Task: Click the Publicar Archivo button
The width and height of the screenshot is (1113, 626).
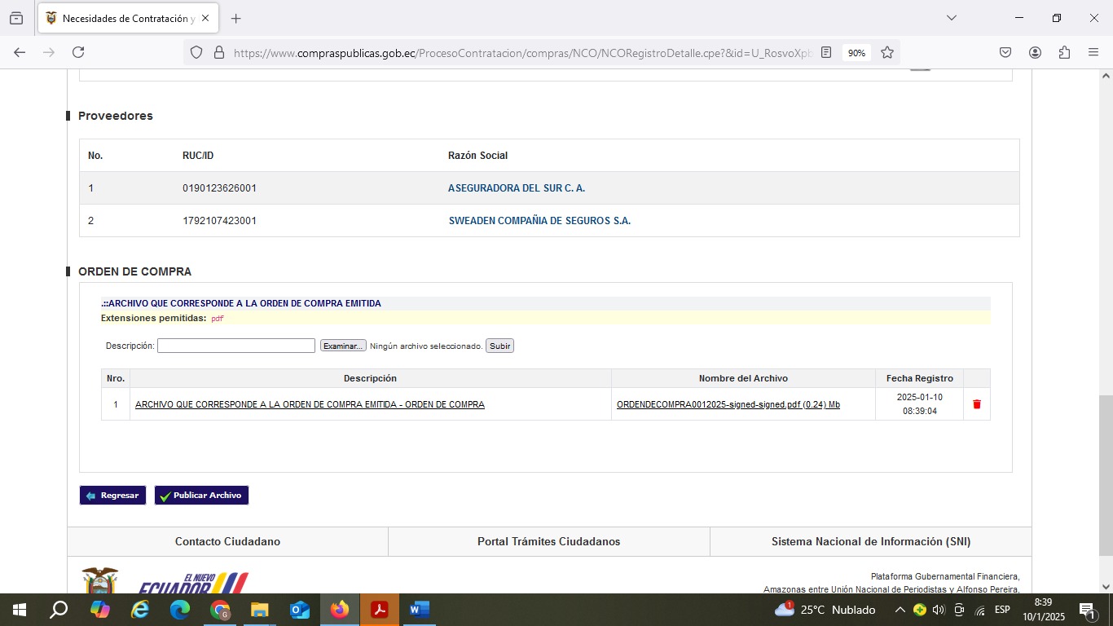Action: click(x=201, y=496)
